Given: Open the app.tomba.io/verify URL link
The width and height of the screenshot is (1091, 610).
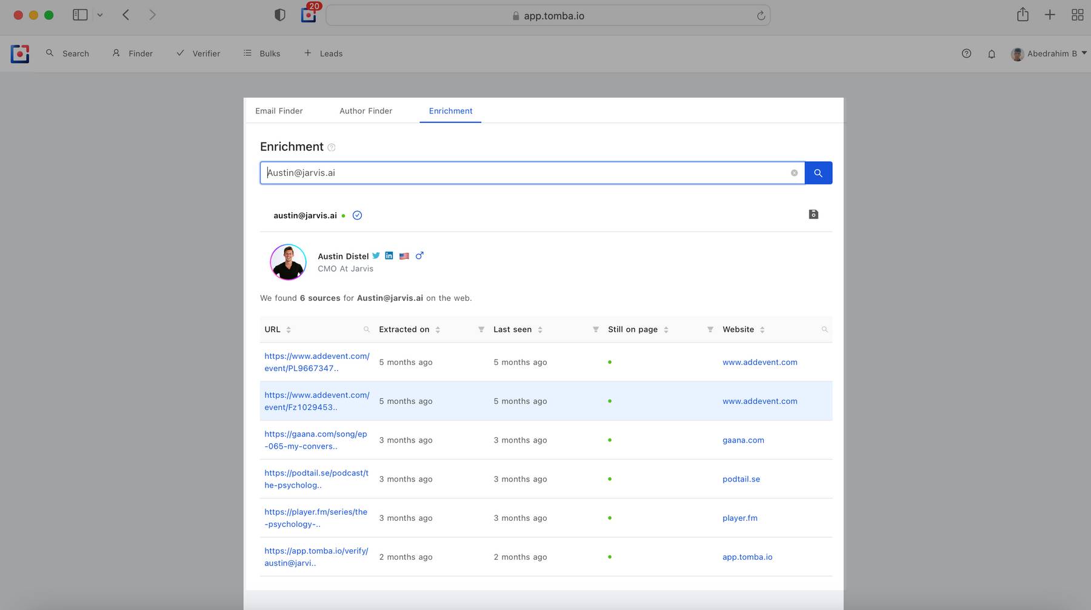Looking at the screenshot, I should (x=316, y=557).
